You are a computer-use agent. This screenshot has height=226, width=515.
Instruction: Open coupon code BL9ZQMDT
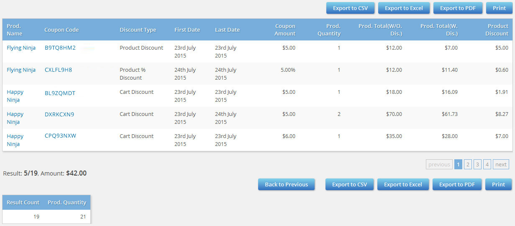(x=60, y=93)
